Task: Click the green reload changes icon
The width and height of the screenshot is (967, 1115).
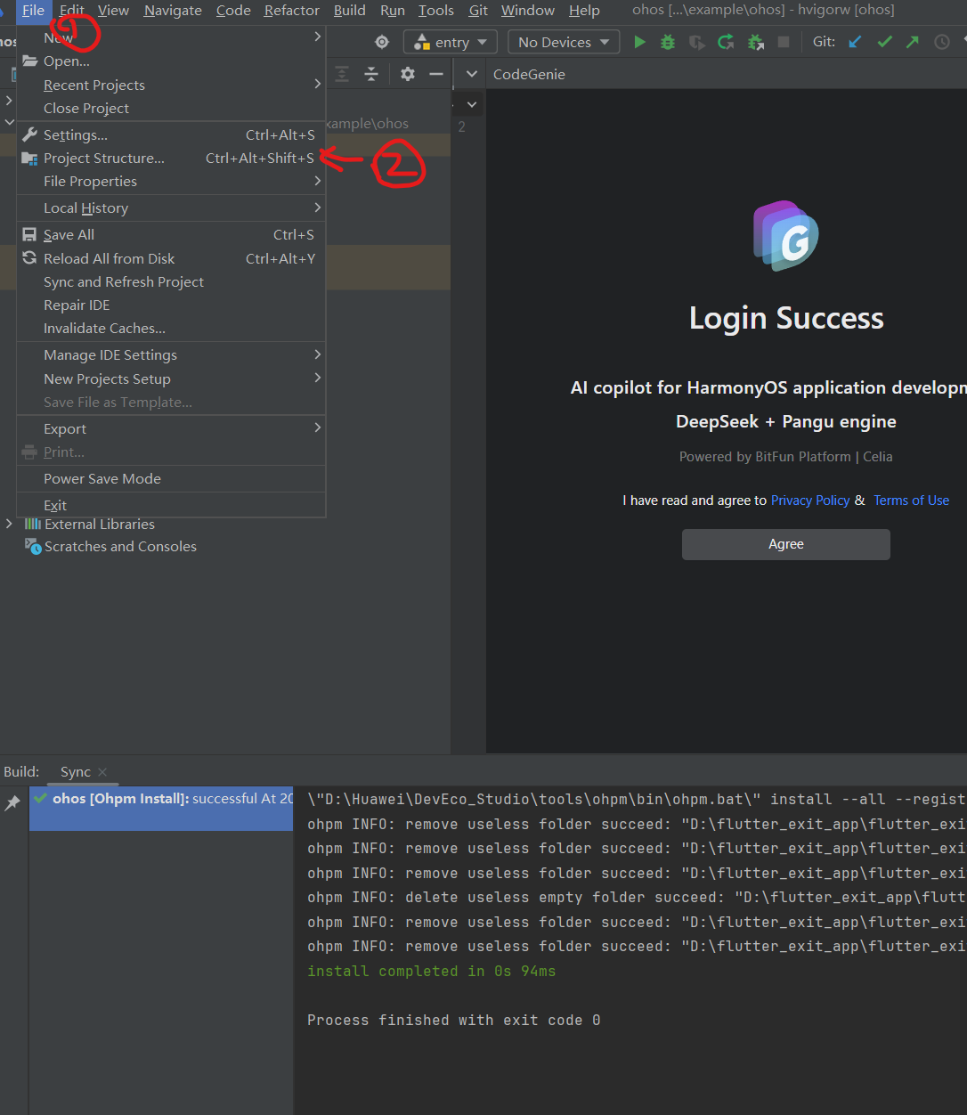Action: click(727, 42)
